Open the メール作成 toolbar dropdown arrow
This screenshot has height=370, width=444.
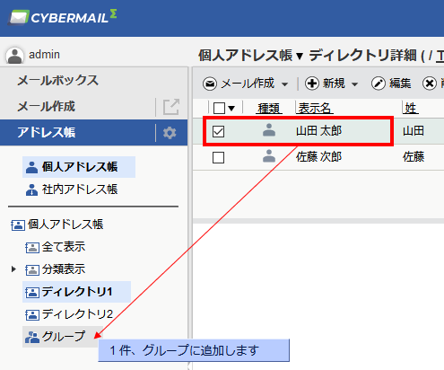click(285, 84)
